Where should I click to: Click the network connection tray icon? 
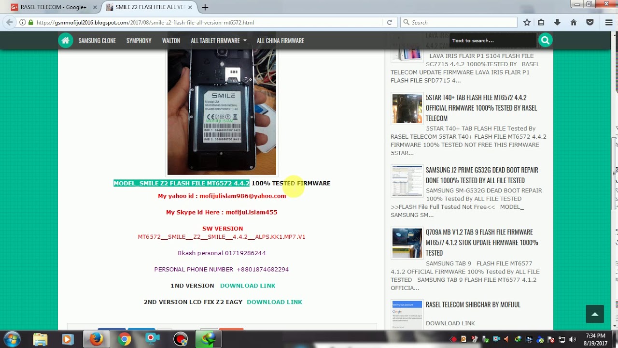pos(562,339)
